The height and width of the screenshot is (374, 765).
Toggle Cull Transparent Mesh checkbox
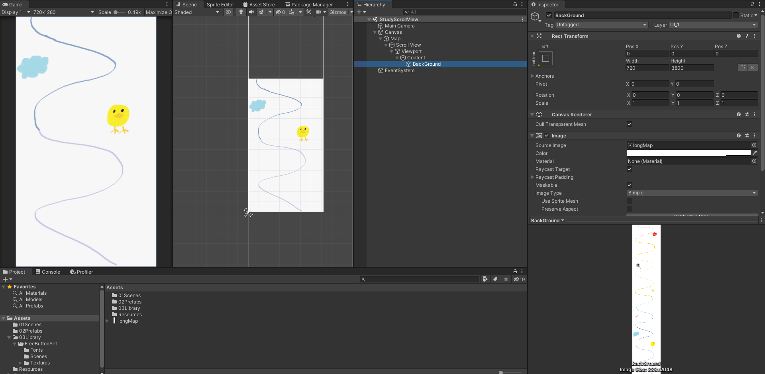pos(630,124)
